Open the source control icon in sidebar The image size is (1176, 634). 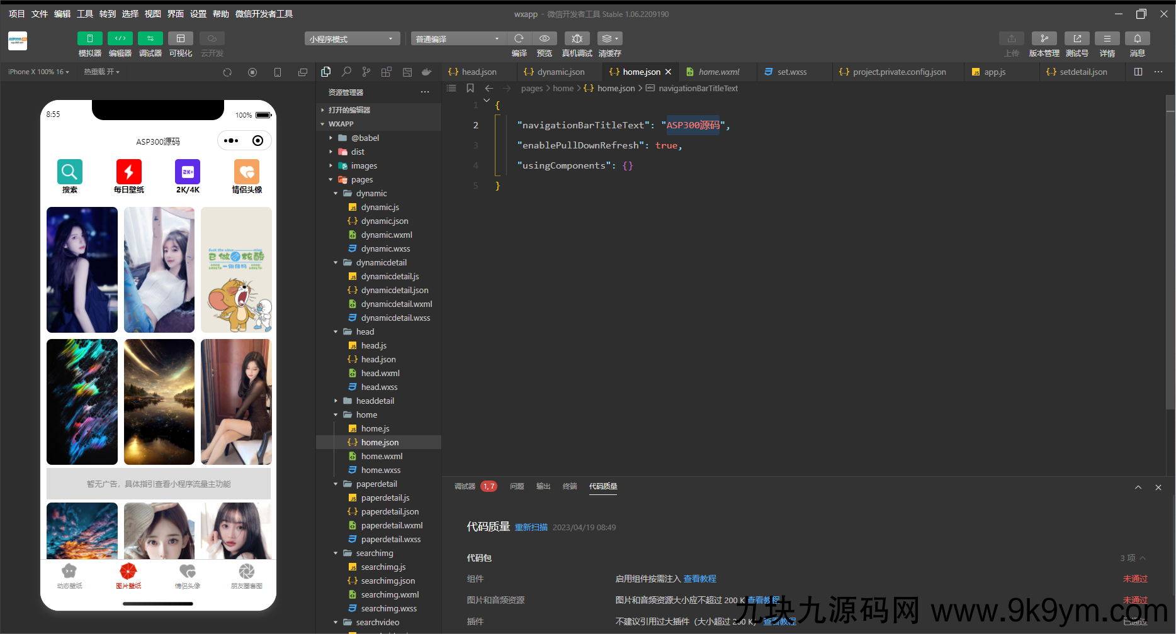point(366,72)
